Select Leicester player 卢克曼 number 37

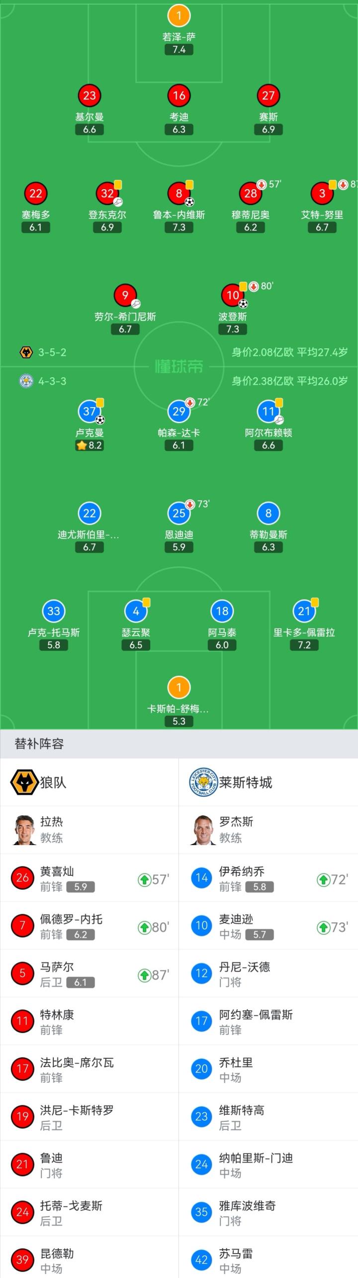[x=89, y=411]
